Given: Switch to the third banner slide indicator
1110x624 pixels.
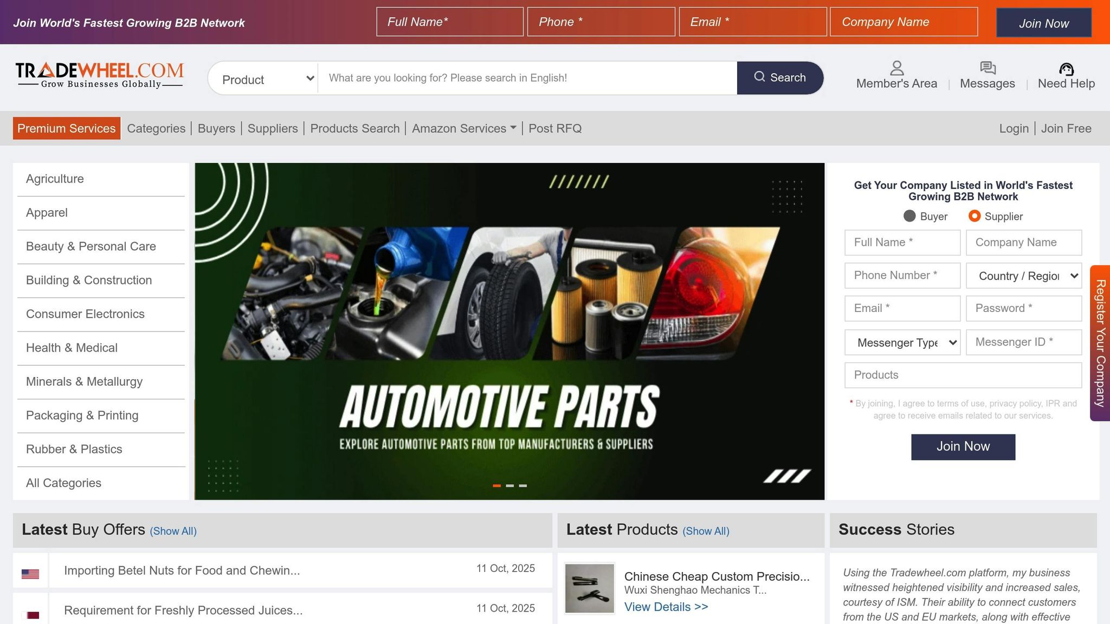Looking at the screenshot, I should tap(522, 486).
